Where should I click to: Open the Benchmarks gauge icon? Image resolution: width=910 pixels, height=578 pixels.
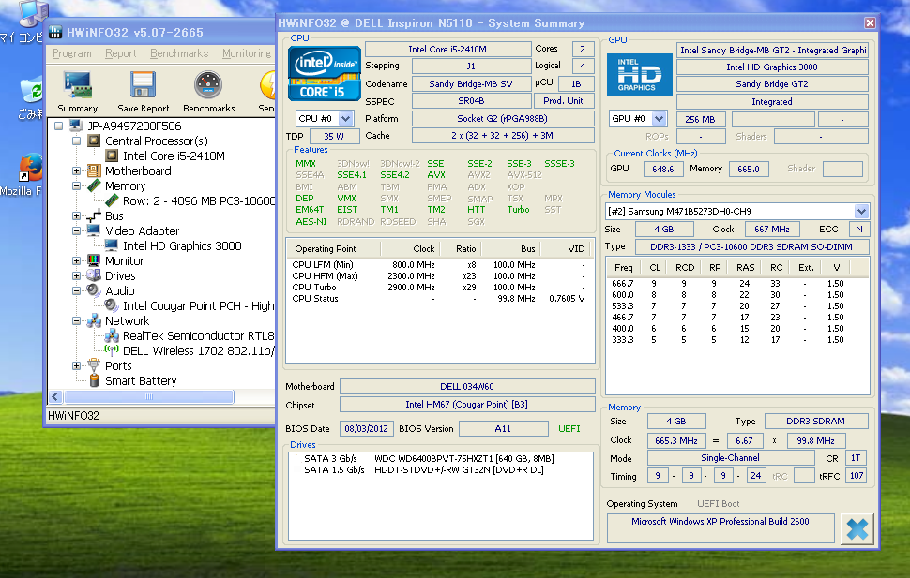coord(208,85)
